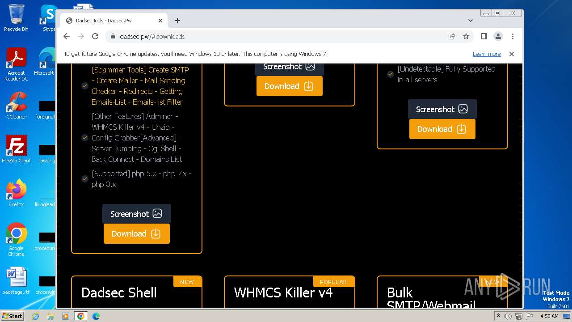Click Download button in middle card
The height and width of the screenshot is (322, 572).
click(x=290, y=86)
